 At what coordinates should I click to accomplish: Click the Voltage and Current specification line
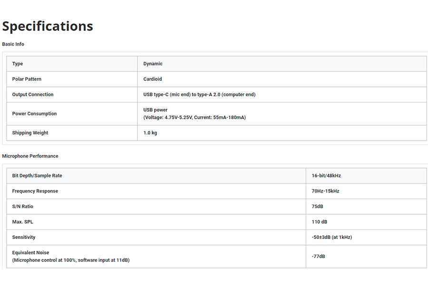coord(195,117)
